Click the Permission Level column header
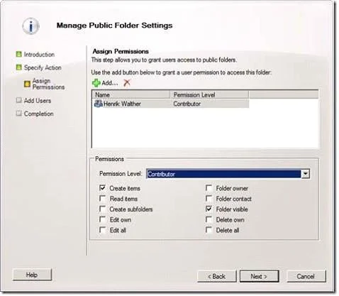The height and width of the screenshot is (296, 339). pyautogui.click(x=209, y=94)
